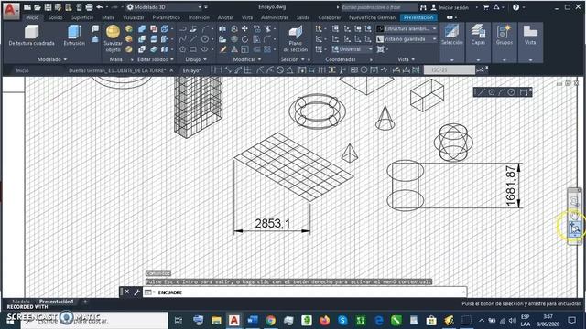Image resolution: width=586 pixels, height=329 pixels.
Task: Click the ISO-25 dimension style field
Action: (450, 69)
